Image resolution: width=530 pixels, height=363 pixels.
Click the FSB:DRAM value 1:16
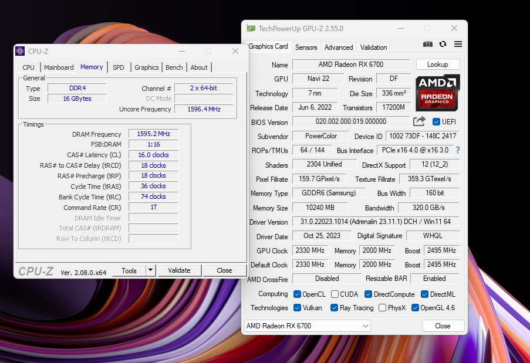pyautogui.click(x=153, y=144)
